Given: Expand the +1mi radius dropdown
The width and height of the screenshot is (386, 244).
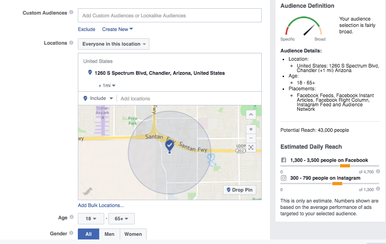Looking at the screenshot, I should coord(107,85).
